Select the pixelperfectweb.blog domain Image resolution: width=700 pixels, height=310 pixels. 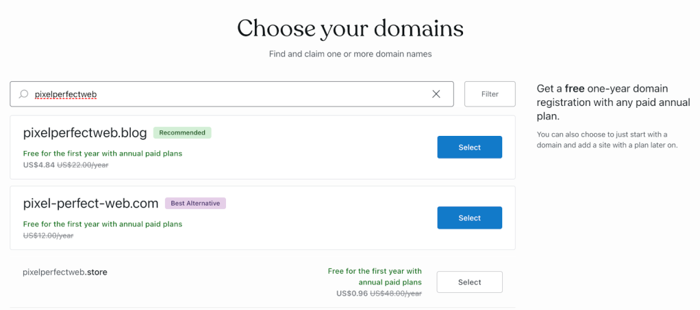(469, 147)
